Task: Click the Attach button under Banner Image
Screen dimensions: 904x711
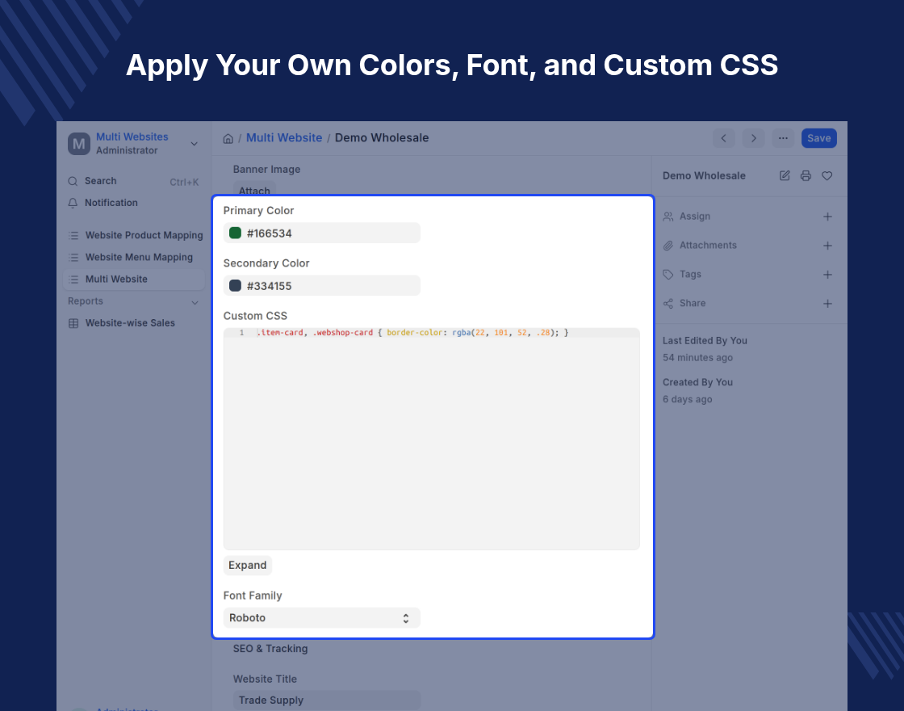Action: pyautogui.click(x=254, y=189)
